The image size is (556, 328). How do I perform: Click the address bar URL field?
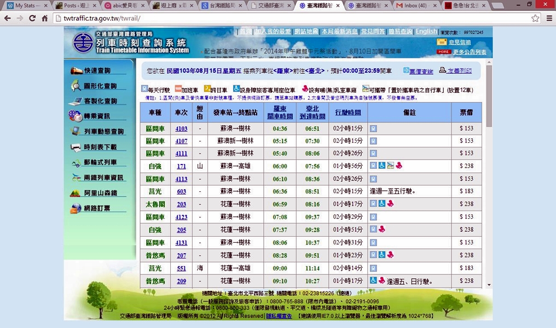tap(290, 18)
